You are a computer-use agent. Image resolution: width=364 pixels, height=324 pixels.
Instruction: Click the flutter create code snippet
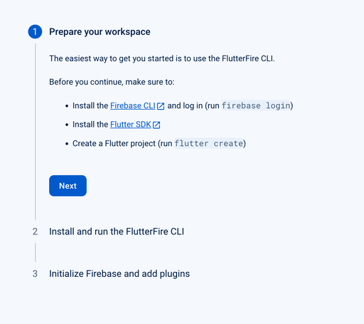pos(209,143)
